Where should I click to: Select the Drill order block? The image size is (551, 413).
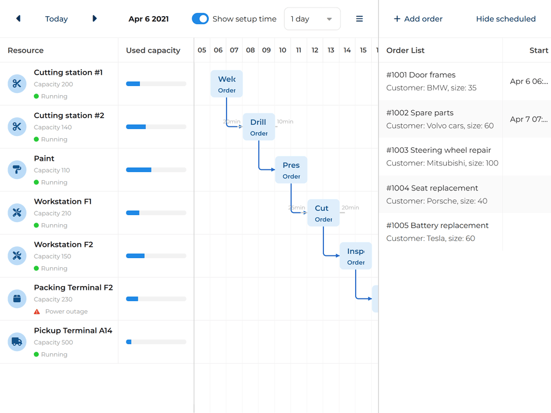pyautogui.click(x=259, y=126)
